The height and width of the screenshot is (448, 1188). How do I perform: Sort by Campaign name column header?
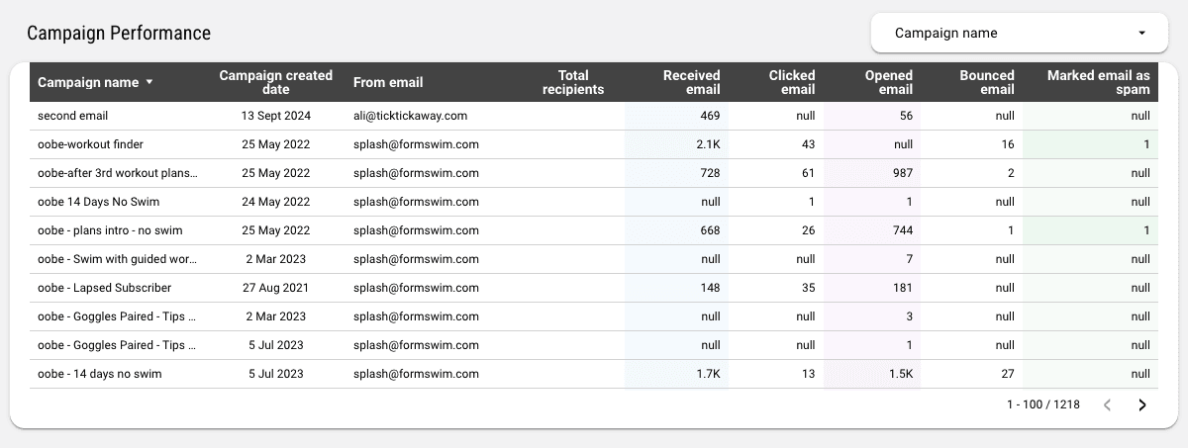(88, 82)
